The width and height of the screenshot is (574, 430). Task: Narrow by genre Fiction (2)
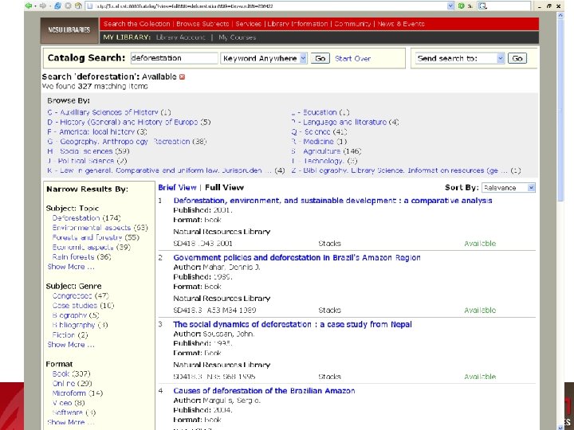pos(70,334)
